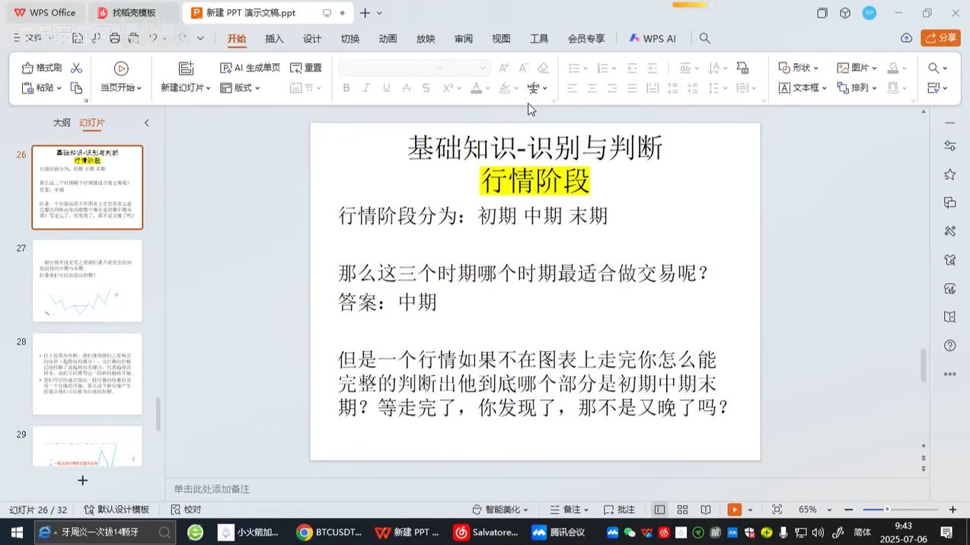Screen dimensions: 970x545
Task: Click the help question mark in right sidebar
Action: click(949, 346)
